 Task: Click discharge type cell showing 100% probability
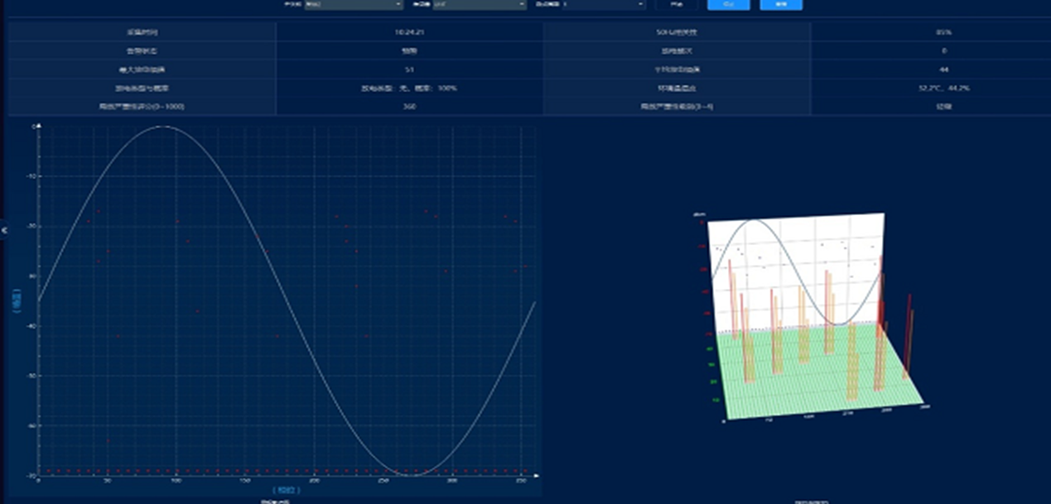[410, 88]
